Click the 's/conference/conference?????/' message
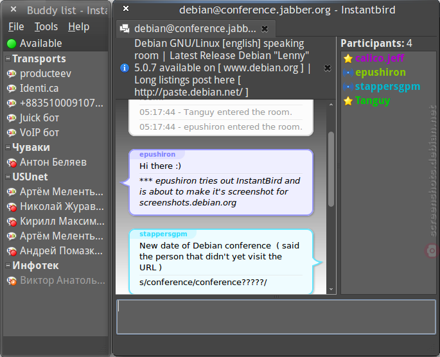This screenshot has width=440, height=357. pos(203,282)
